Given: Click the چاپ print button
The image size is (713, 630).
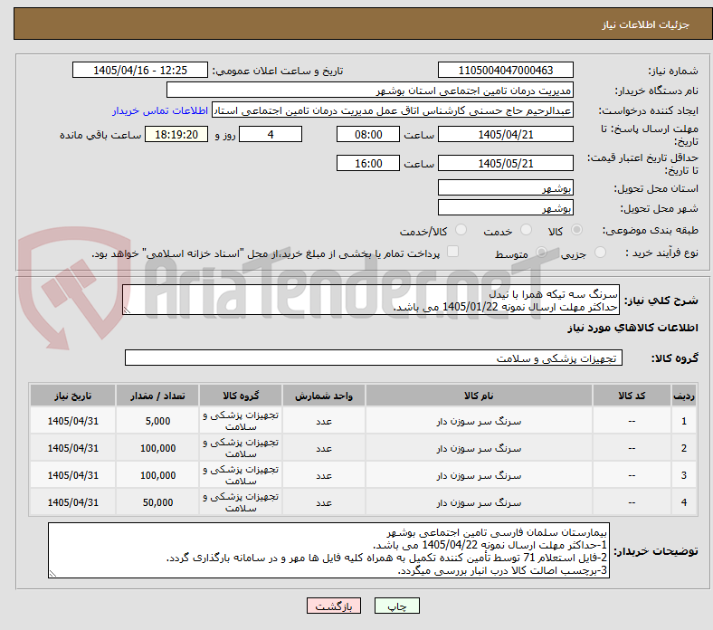Looking at the screenshot, I should pos(397,606).
